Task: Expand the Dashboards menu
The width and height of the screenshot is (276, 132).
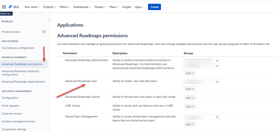Action: [x=82, y=7]
